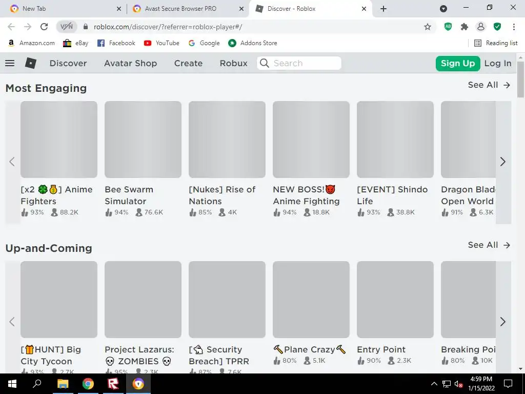Close the Avast Secure Browser PRO tab

[241, 9]
